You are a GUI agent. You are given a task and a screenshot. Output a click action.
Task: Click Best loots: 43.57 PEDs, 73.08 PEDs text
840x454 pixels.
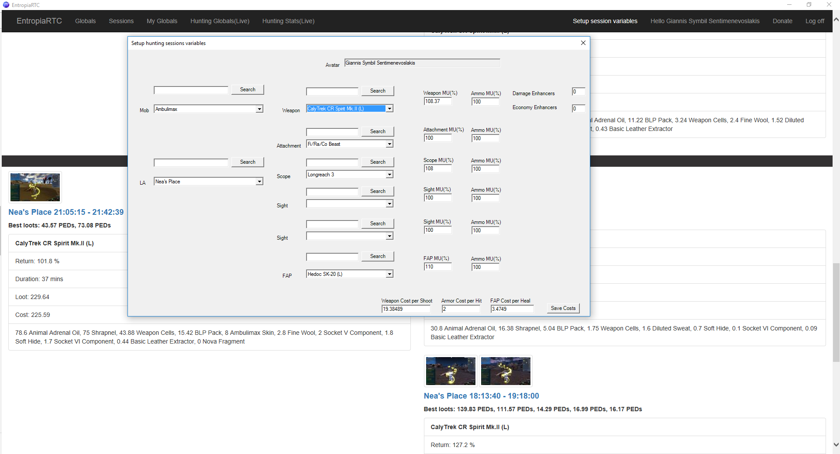point(59,225)
